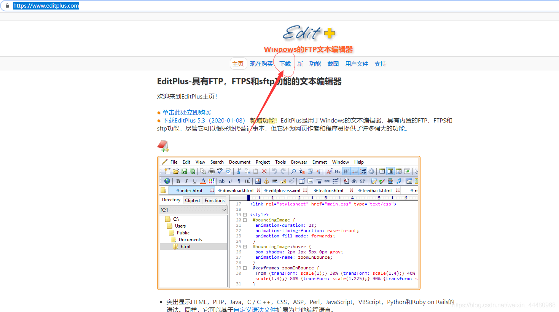
Task: Click the Undo arrow icon
Action: click(274, 171)
